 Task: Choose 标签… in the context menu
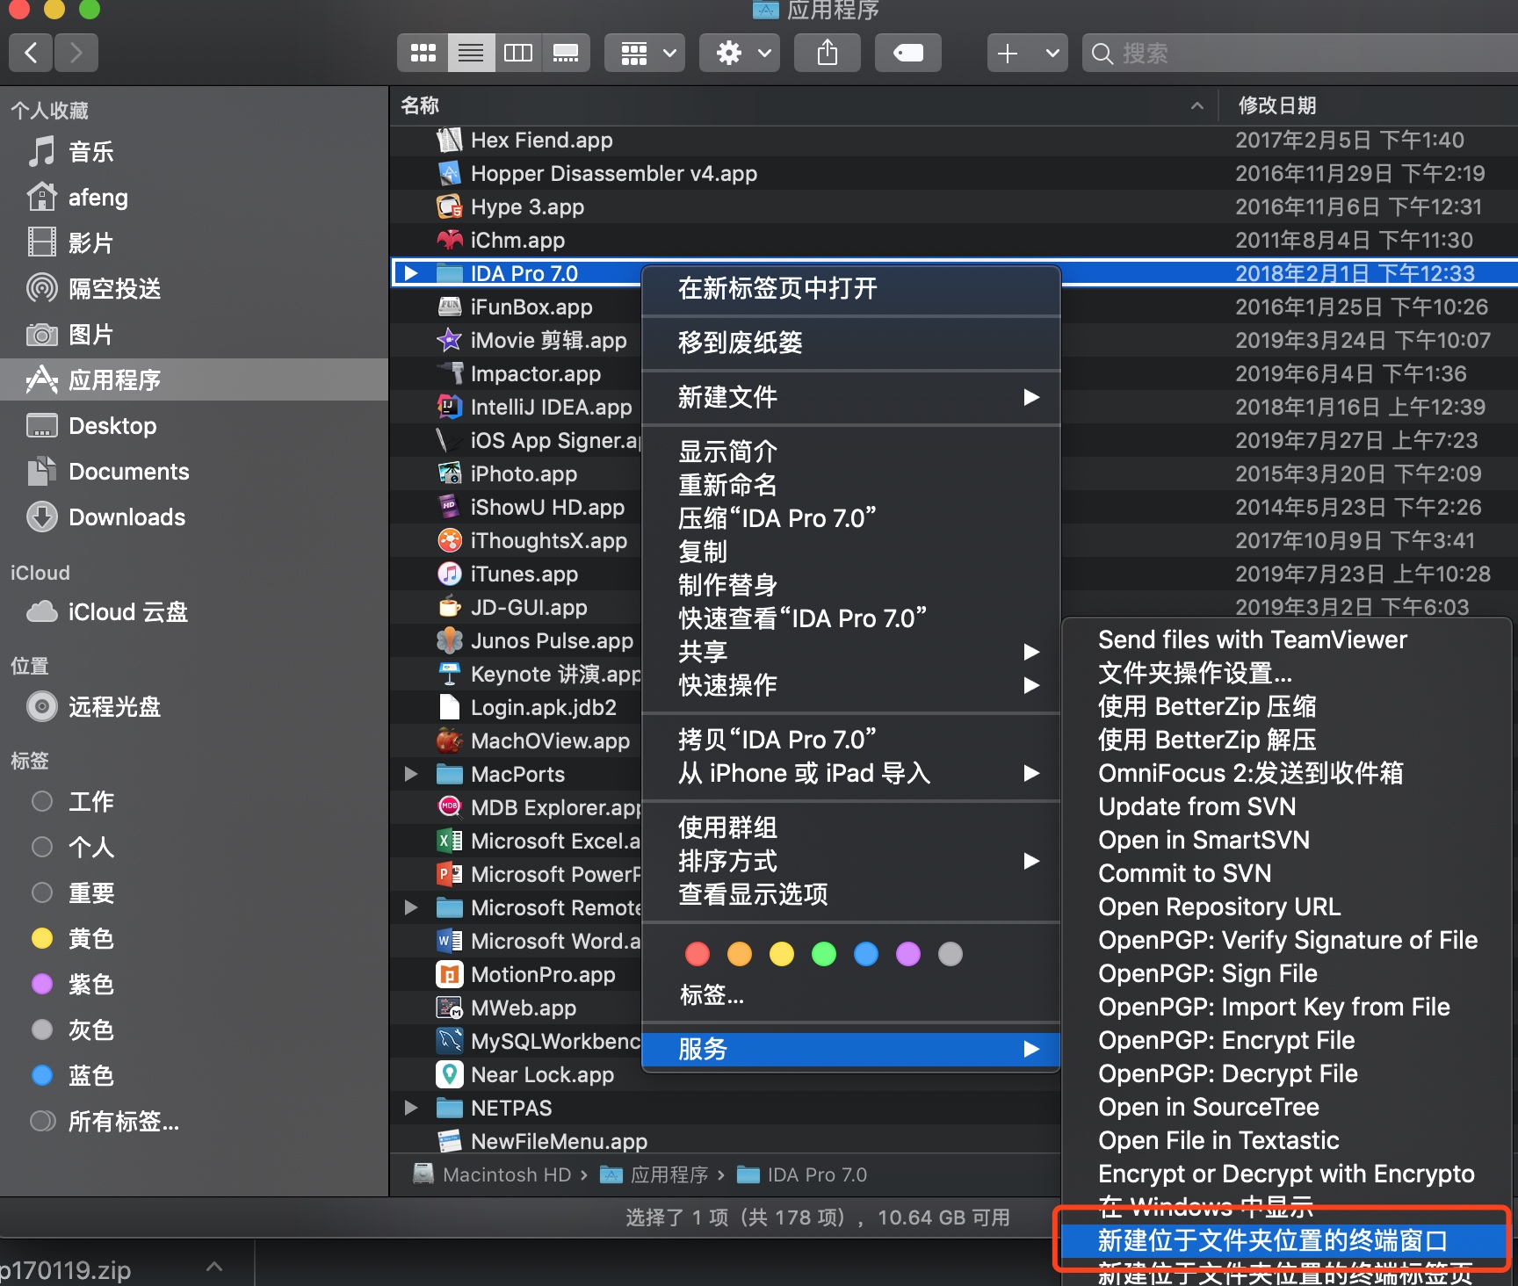851,995
